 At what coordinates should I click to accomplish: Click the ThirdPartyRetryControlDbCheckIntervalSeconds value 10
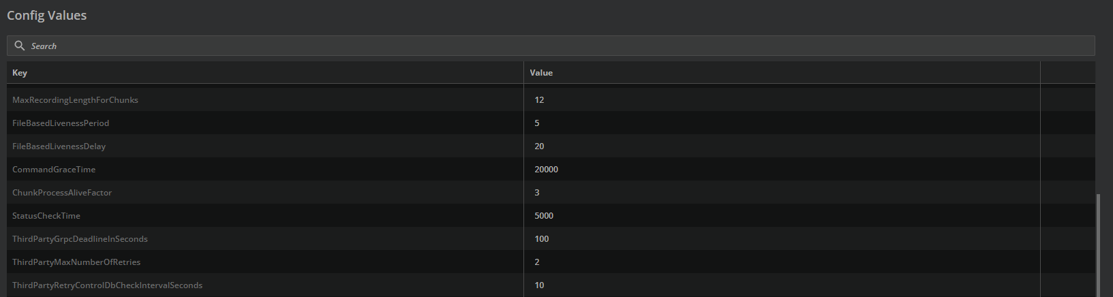coord(539,285)
